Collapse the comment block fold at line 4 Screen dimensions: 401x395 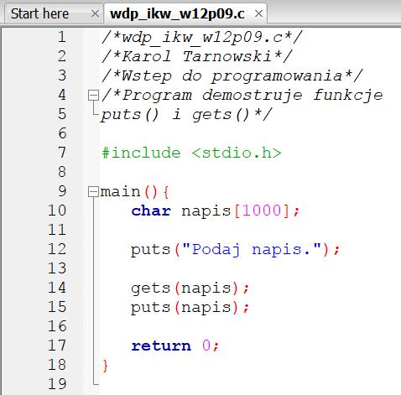93,95
